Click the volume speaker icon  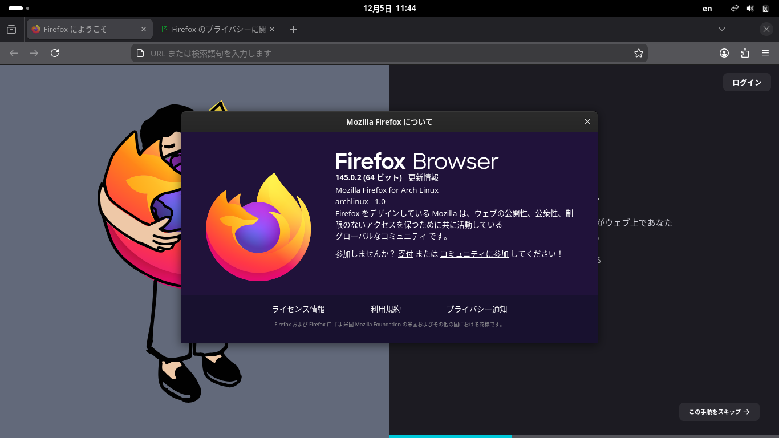[750, 9]
